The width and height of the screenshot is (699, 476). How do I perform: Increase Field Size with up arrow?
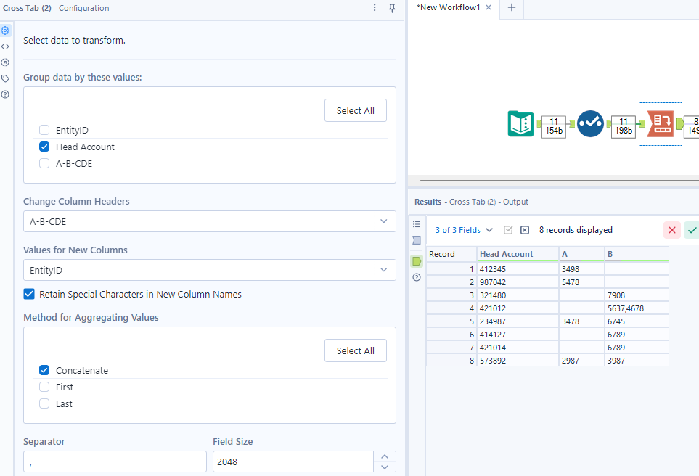(x=385, y=456)
